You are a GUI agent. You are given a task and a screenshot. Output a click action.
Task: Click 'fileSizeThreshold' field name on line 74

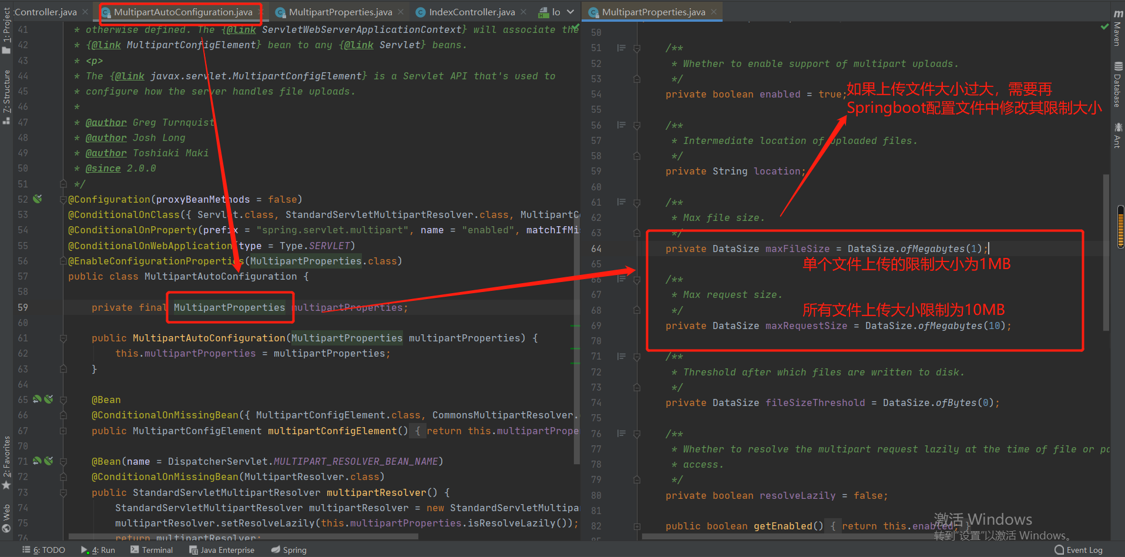pyautogui.click(x=815, y=402)
